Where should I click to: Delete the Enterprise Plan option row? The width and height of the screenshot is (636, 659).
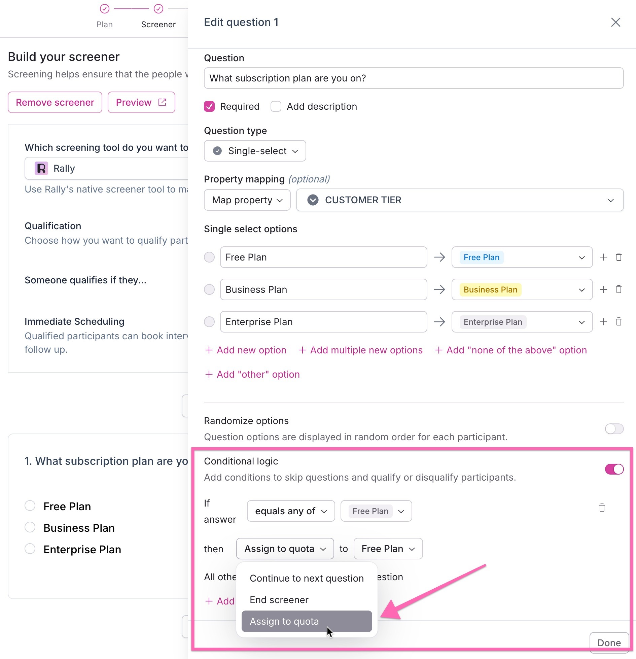point(619,322)
